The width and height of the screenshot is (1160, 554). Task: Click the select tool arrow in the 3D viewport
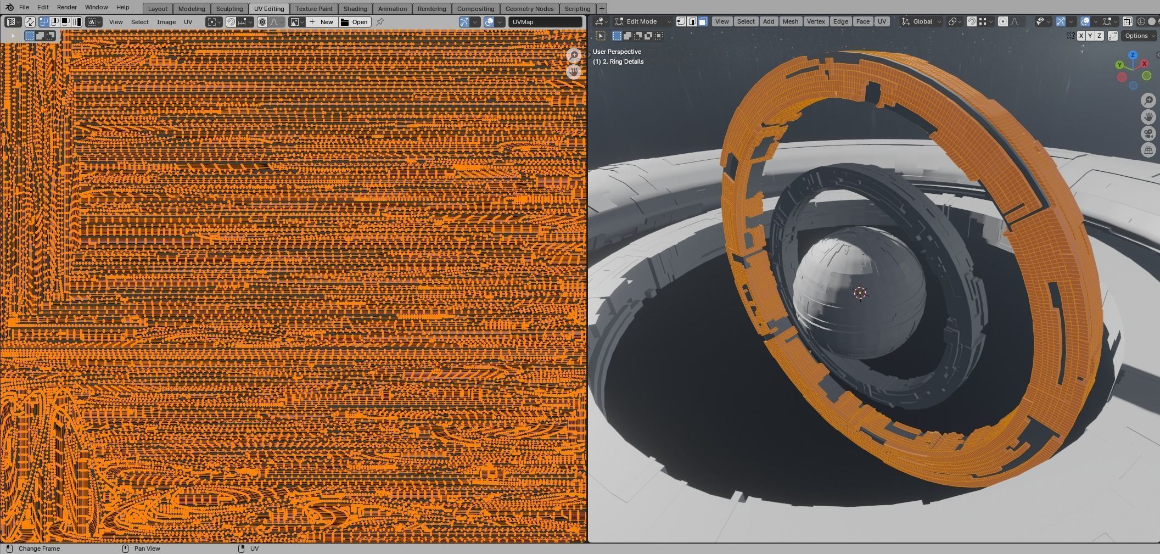601,36
